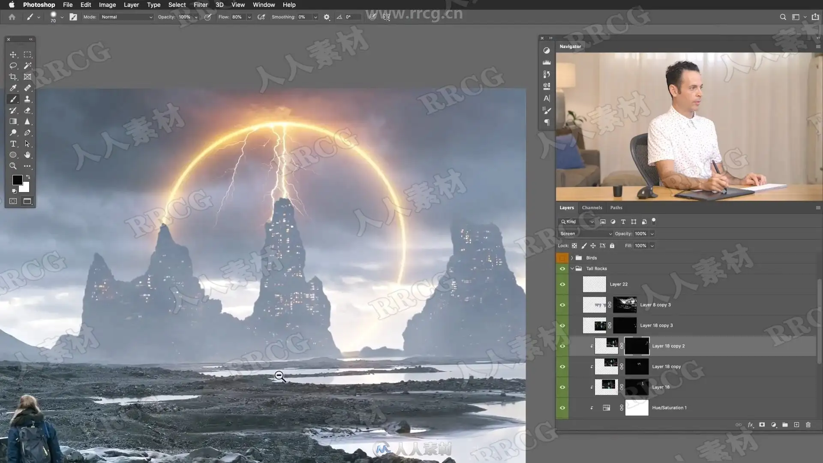Open the Filter menu

pyautogui.click(x=200, y=5)
